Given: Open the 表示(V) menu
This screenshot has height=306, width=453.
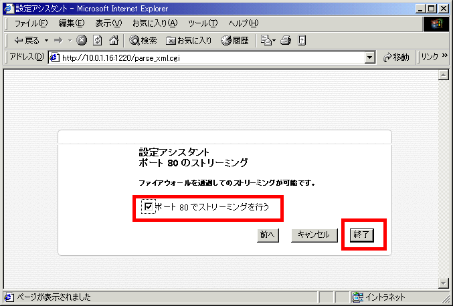Looking at the screenshot, I should (x=108, y=23).
